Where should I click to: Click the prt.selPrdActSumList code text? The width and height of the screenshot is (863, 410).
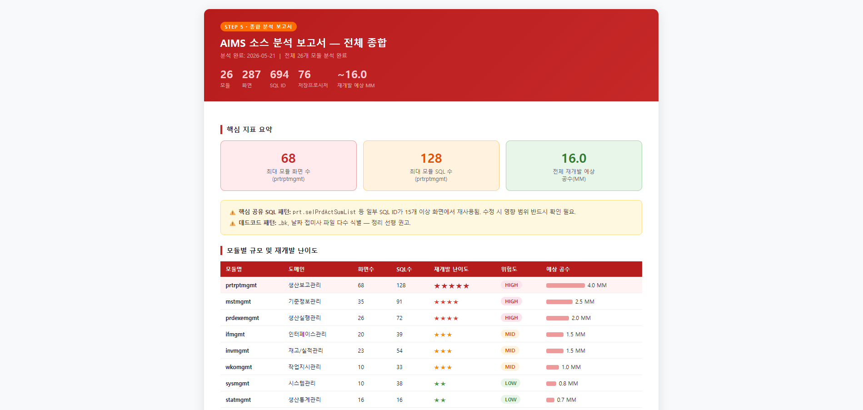click(324, 212)
